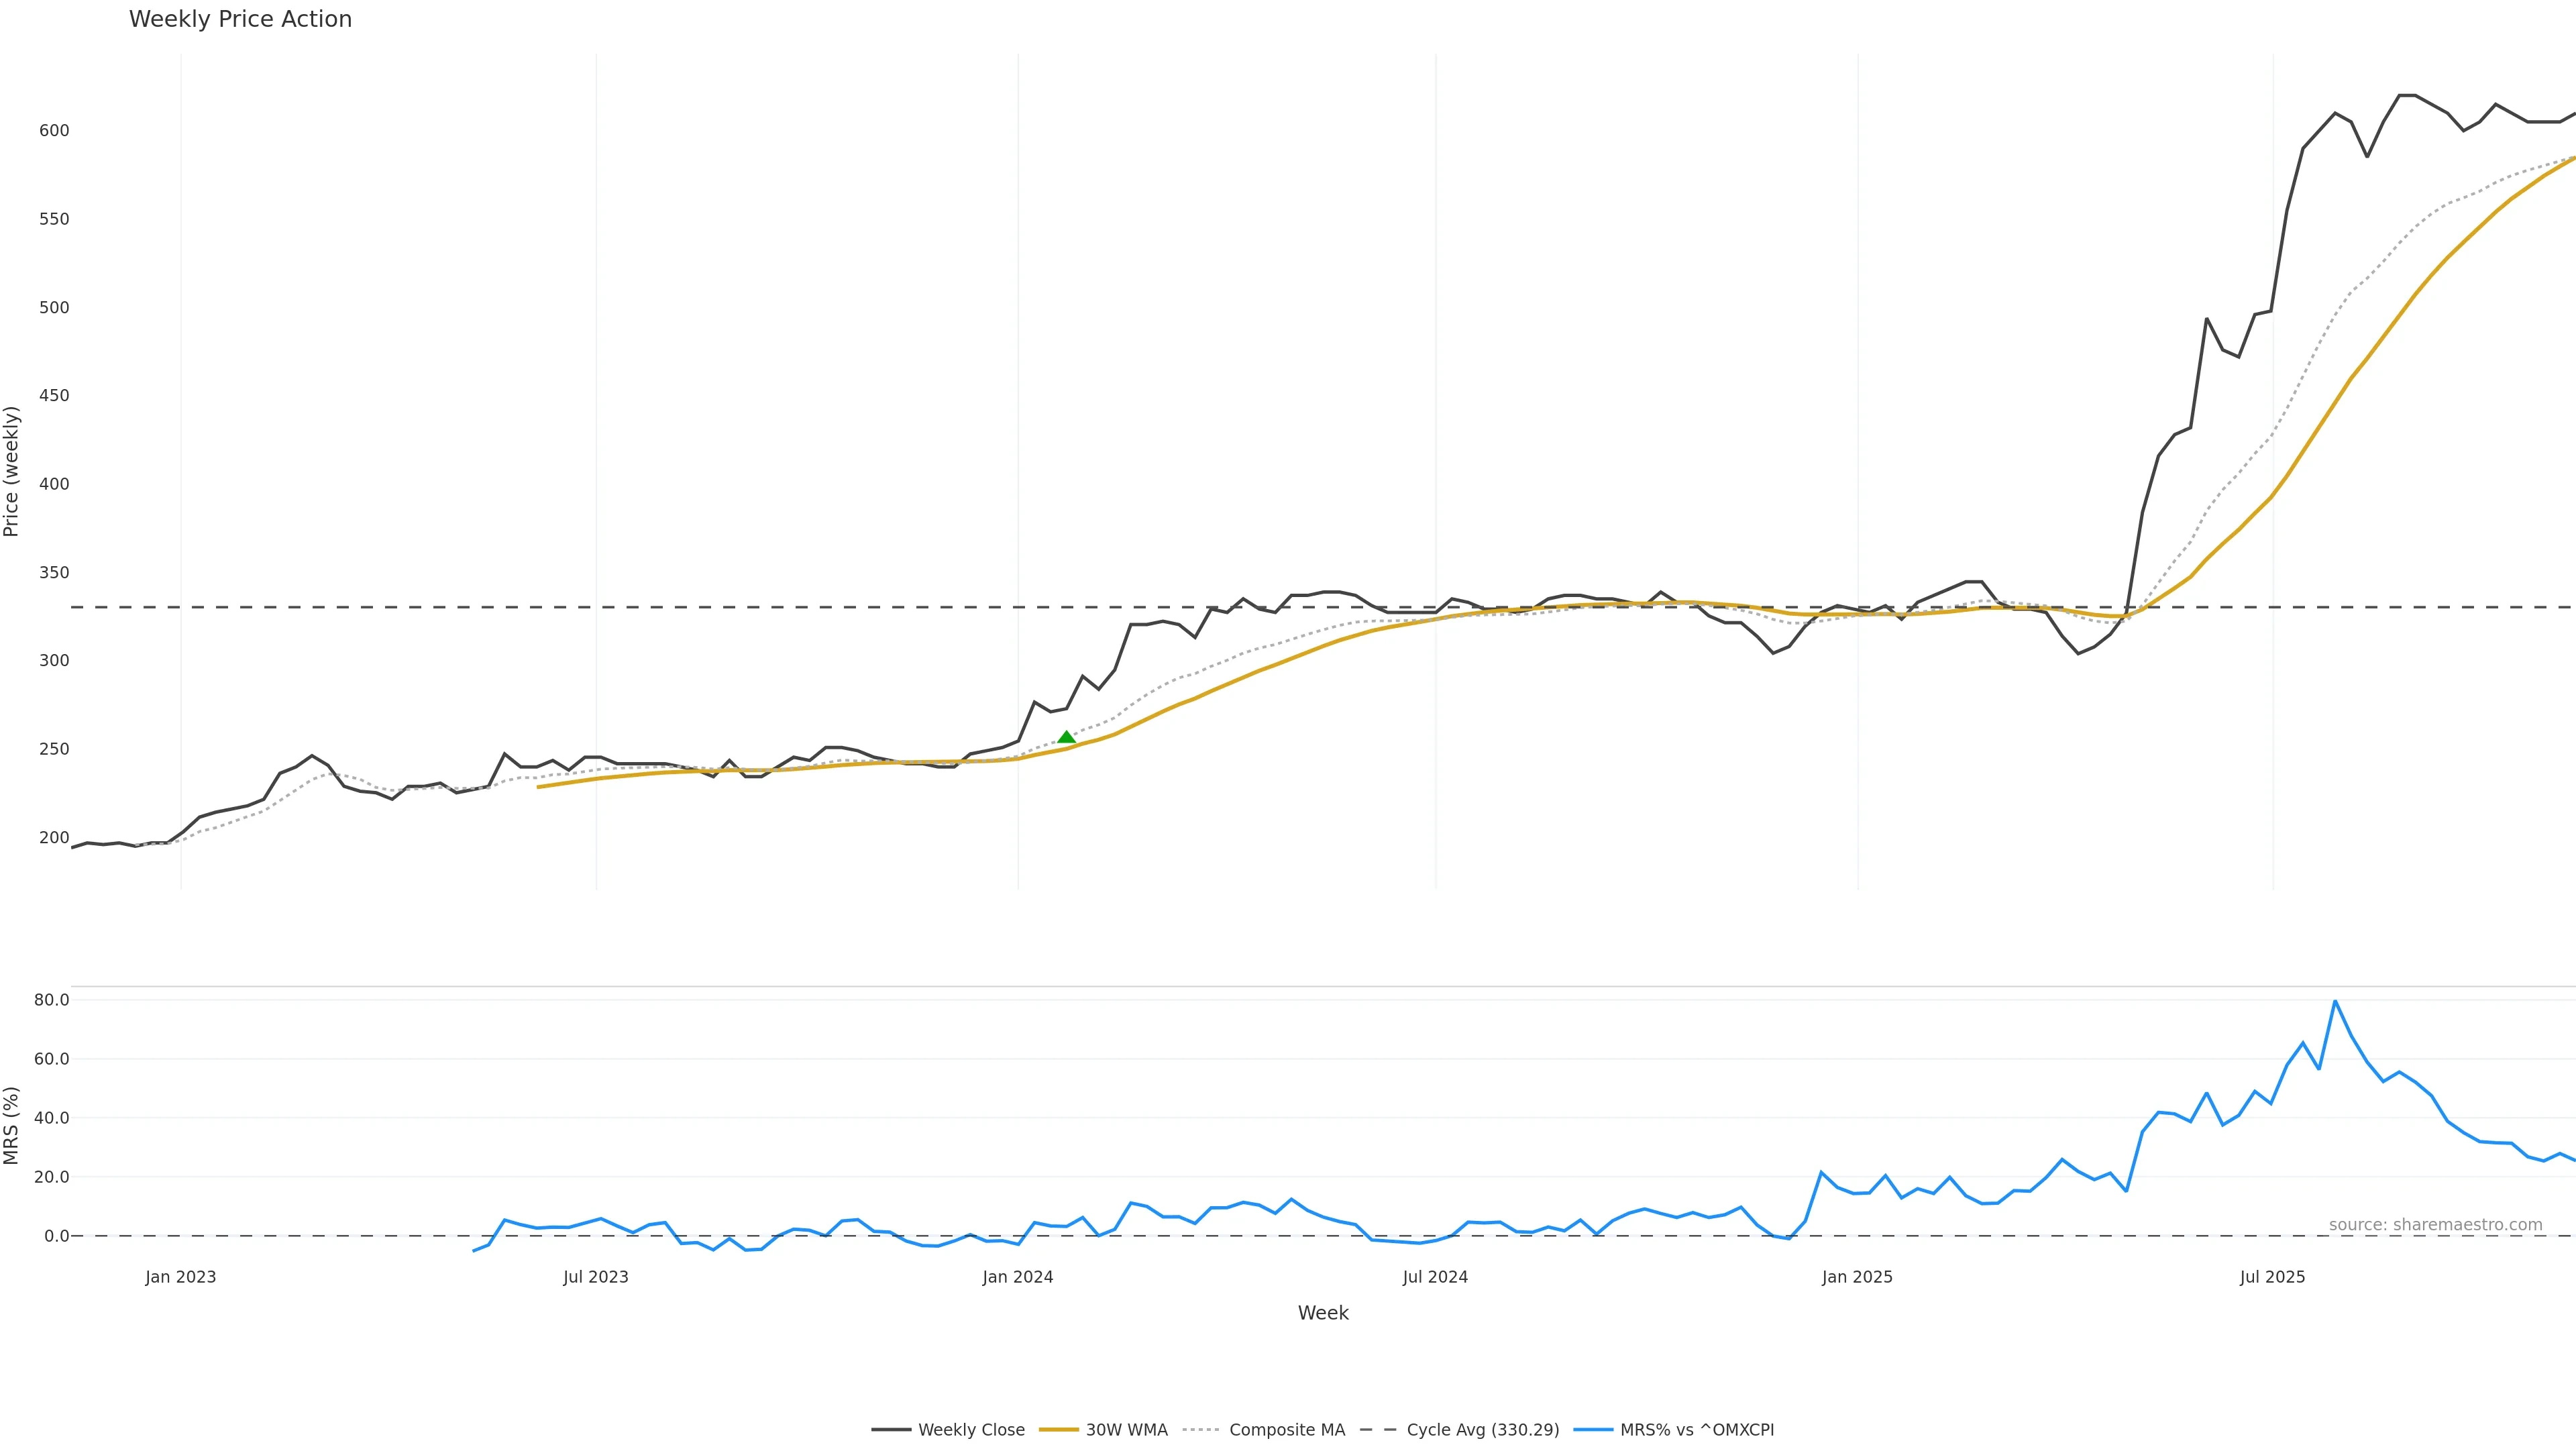Select the Jul 2025 axis label
Screen dimensions: 2576x1449
2272,1277
